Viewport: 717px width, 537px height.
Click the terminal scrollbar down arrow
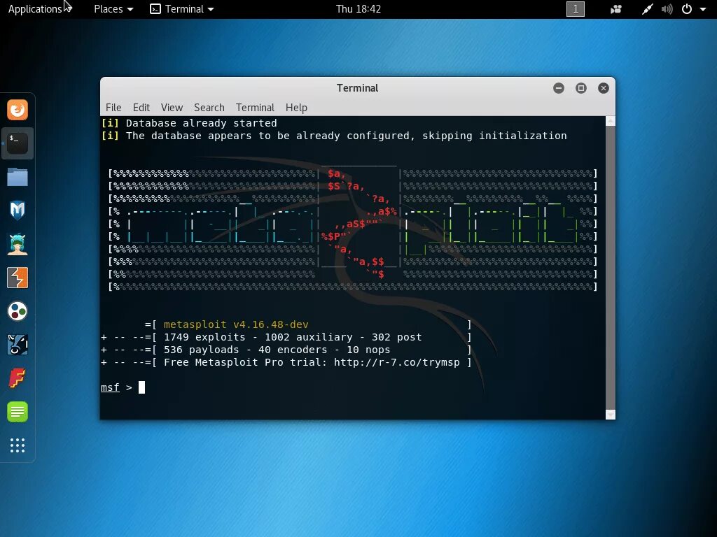pos(610,415)
